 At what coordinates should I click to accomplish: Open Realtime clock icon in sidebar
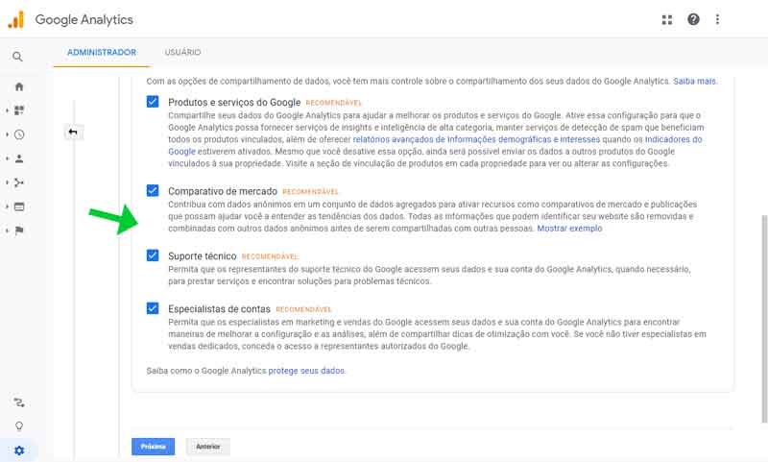[19, 134]
